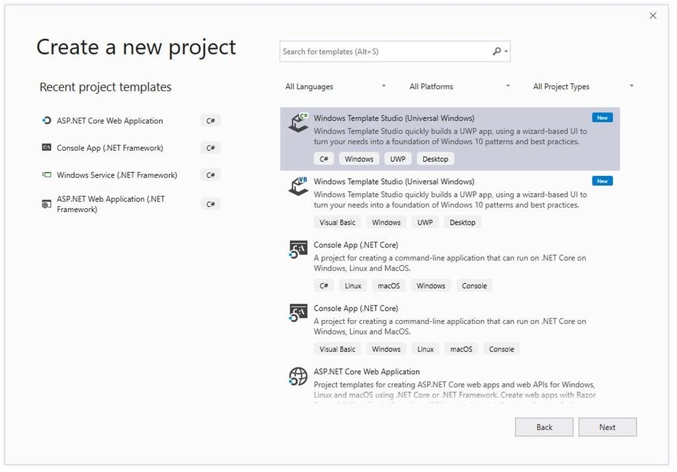Expand search options arrow beside magnifier

506,52
